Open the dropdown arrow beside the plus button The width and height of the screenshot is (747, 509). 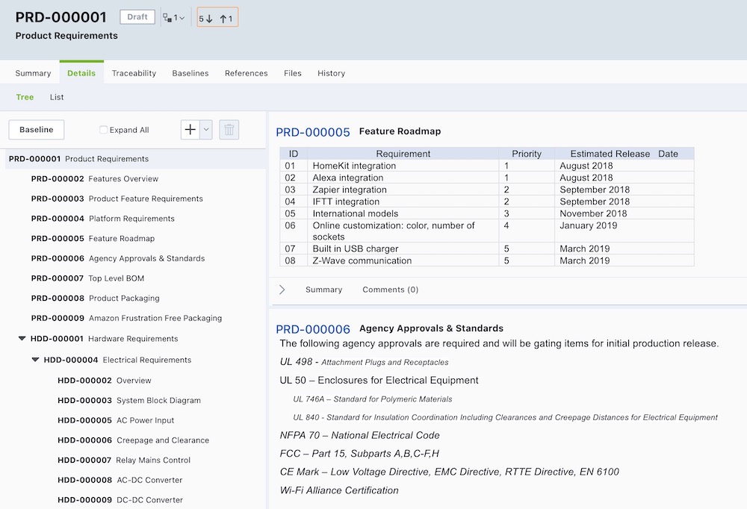coord(206,130)
